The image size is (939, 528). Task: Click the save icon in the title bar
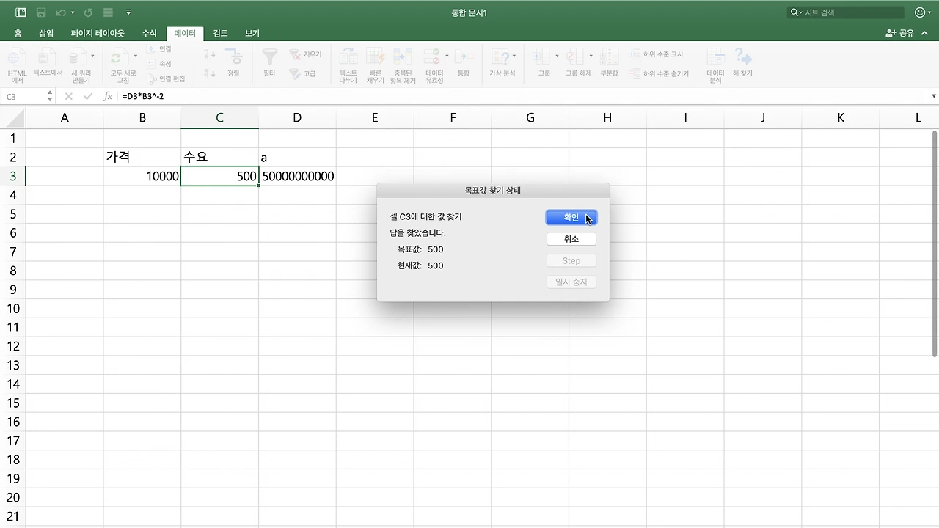coord(41,12)
